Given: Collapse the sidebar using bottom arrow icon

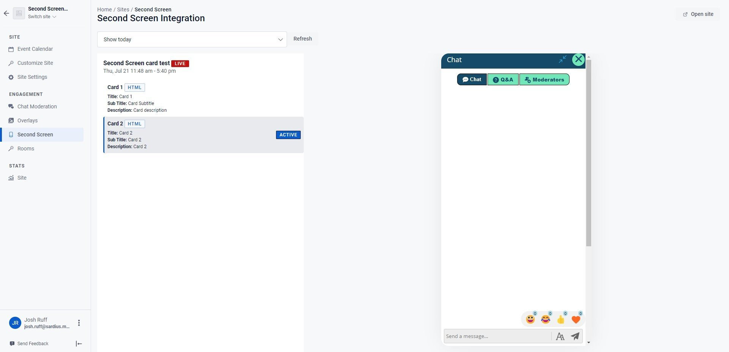Looking at the screenshot, I should pos(79,344).
